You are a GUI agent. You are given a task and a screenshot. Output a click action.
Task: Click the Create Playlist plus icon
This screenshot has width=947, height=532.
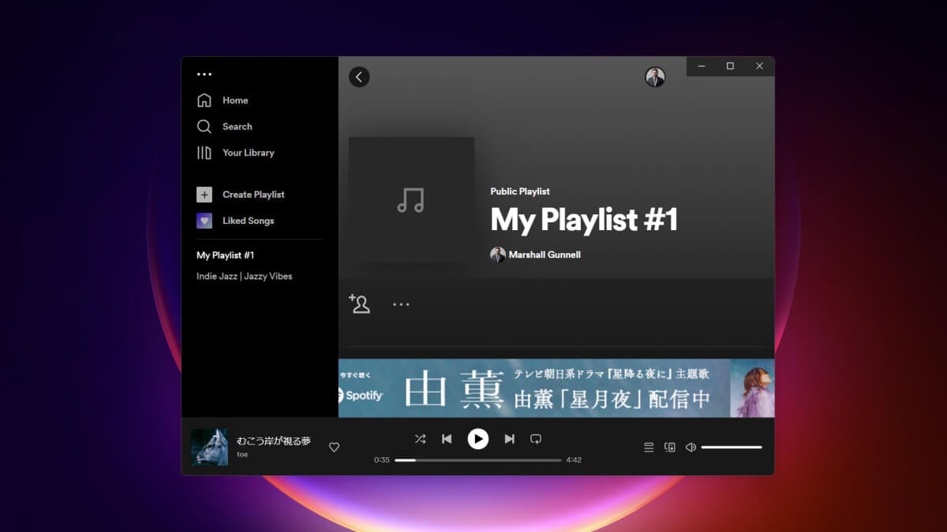[x=204, y=195]
